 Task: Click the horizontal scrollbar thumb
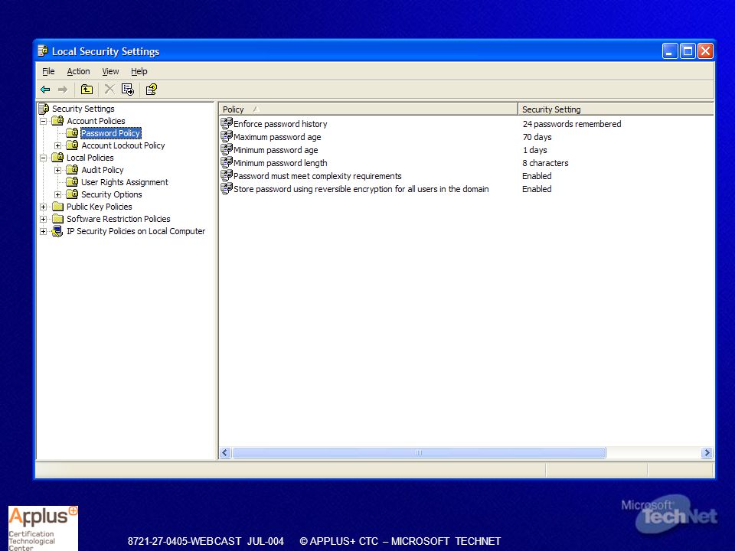click(x=419, y=452)
